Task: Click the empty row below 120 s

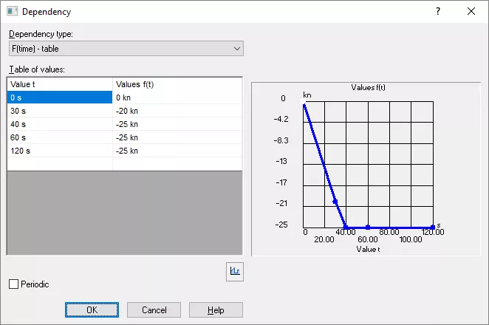Action: 59,164
